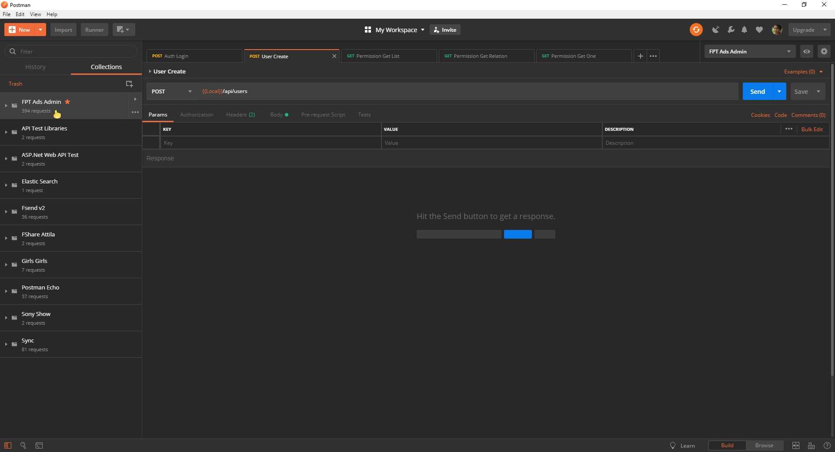Open the notifications bell
This screenshot has width=835, height=452.
[745, 30]
